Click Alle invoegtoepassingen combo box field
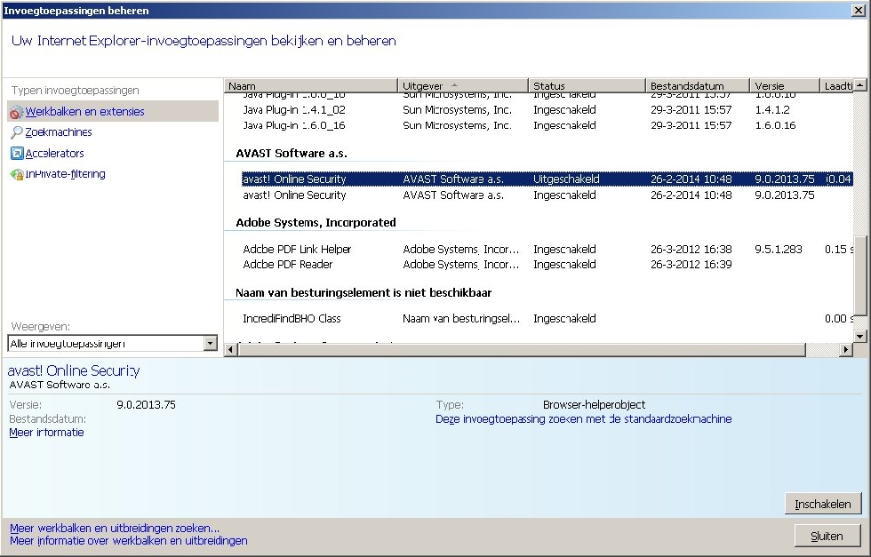Screen dimensions: 871x557 coord(112,343)
